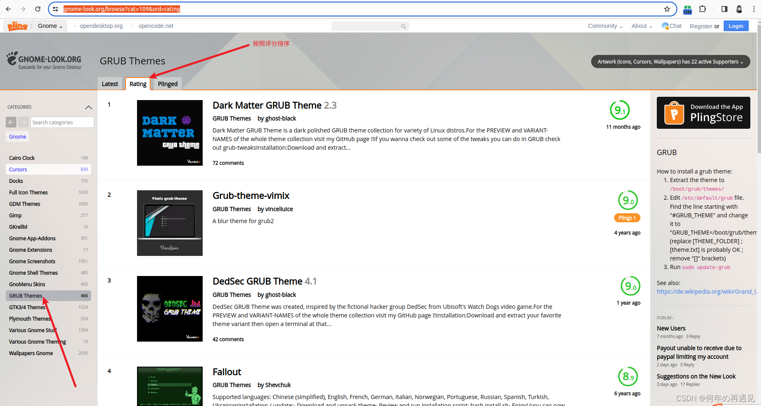This screenshot has height=406, width=761.
Task: Go back in the categories navigation arrow
Action: [x=11, y=122]
